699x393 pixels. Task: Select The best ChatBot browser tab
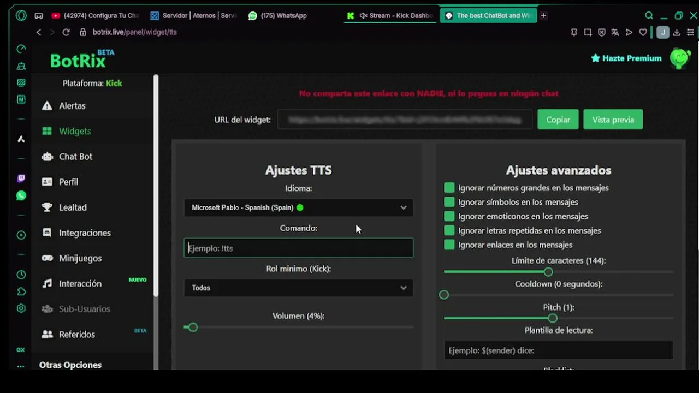pyautogui.click(x=489, y=16)
